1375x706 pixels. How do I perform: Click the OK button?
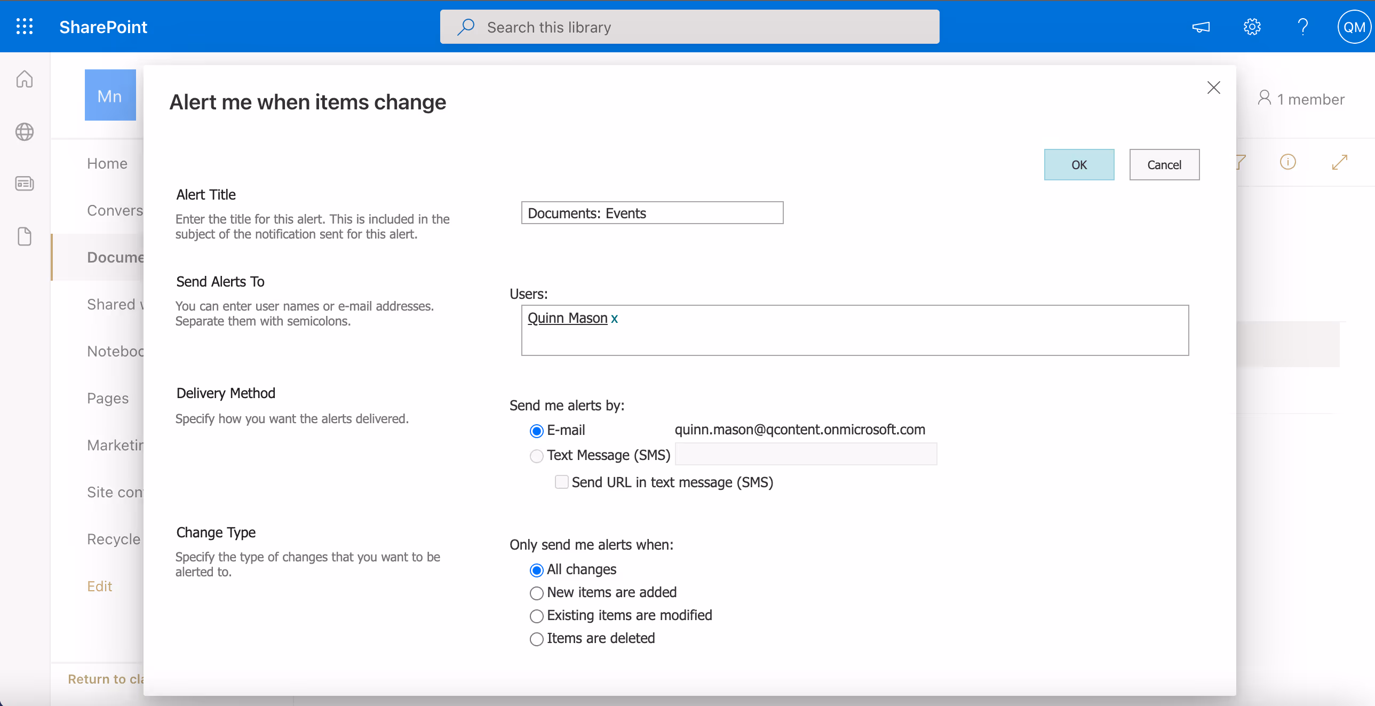(1079, 164)
